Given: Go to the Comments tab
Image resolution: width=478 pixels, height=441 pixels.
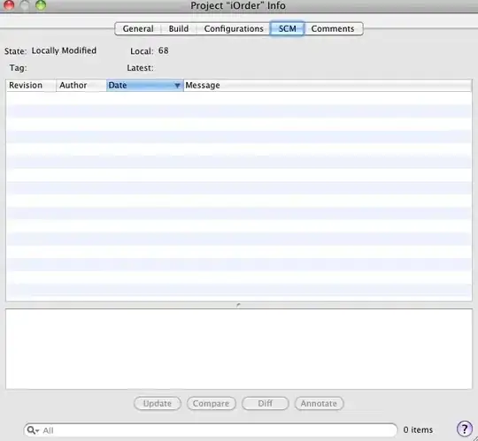Looking at the screenshot, I should [333, 28].
